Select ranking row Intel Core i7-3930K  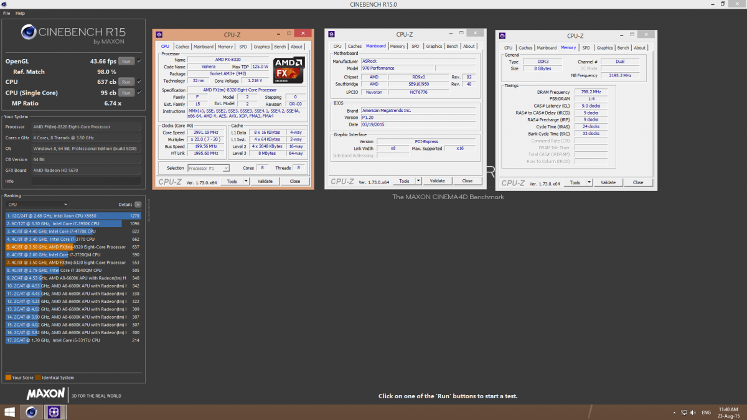[73, 223]
